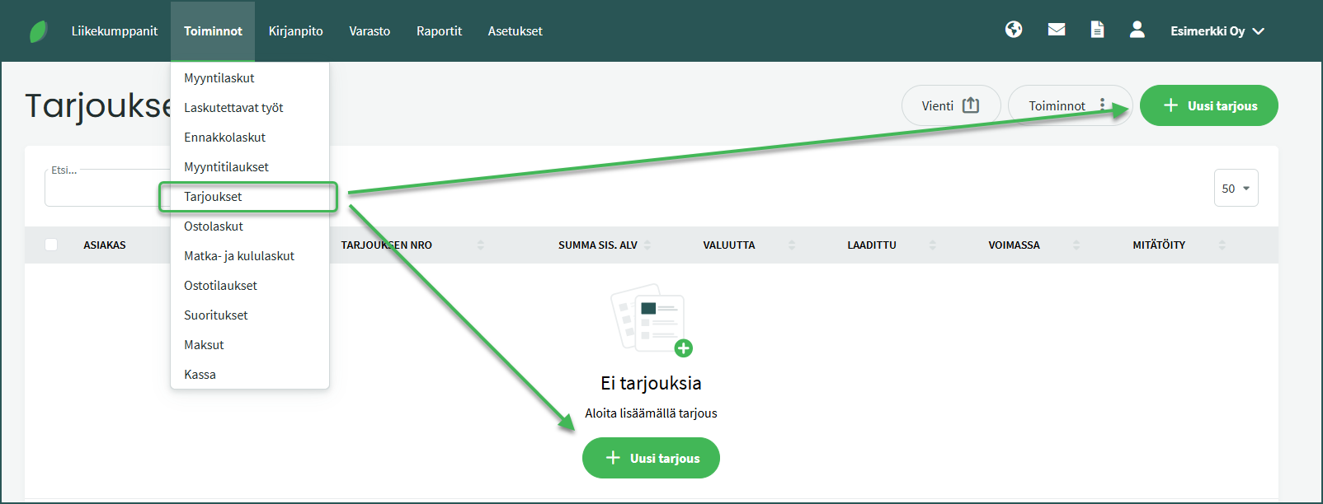
Task: Click the centered Uusi tarjous button
Action: click(x=651, y=458)
